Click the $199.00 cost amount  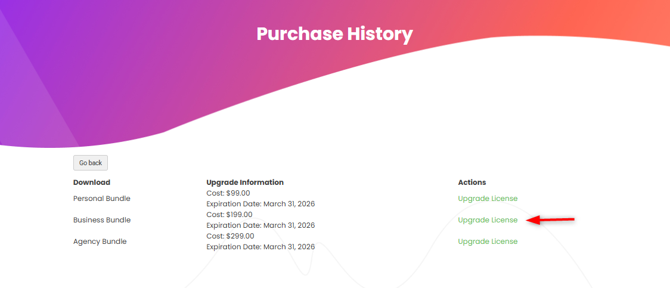pyautogui.click(x=239, y=215)
